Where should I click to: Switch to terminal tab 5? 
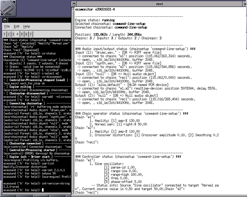pyautogui.click(x=22, y=34)
